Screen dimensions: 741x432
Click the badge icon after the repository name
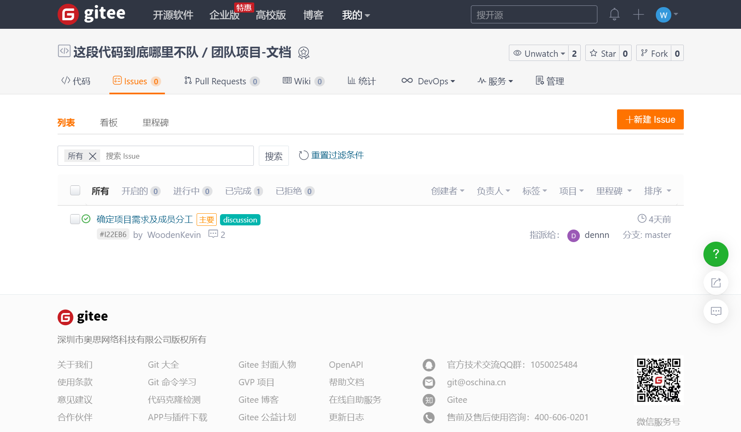point(303,53)
